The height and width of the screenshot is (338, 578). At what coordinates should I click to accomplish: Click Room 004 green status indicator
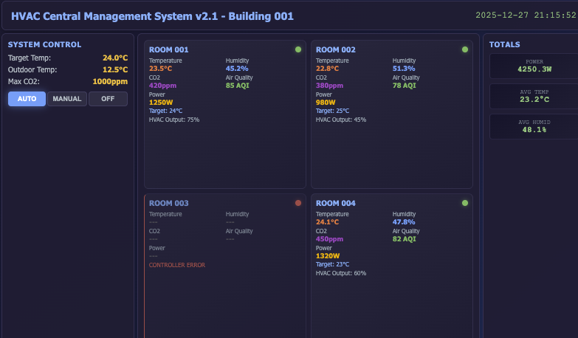pyautogui.click(x=465, y=202)
